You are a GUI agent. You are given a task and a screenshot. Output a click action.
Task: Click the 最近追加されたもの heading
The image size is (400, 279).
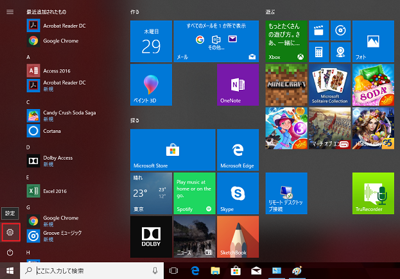pos(46,12)
